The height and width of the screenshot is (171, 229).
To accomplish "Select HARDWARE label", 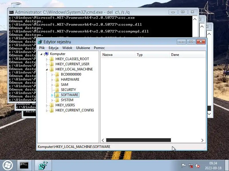I will (70, 80).
